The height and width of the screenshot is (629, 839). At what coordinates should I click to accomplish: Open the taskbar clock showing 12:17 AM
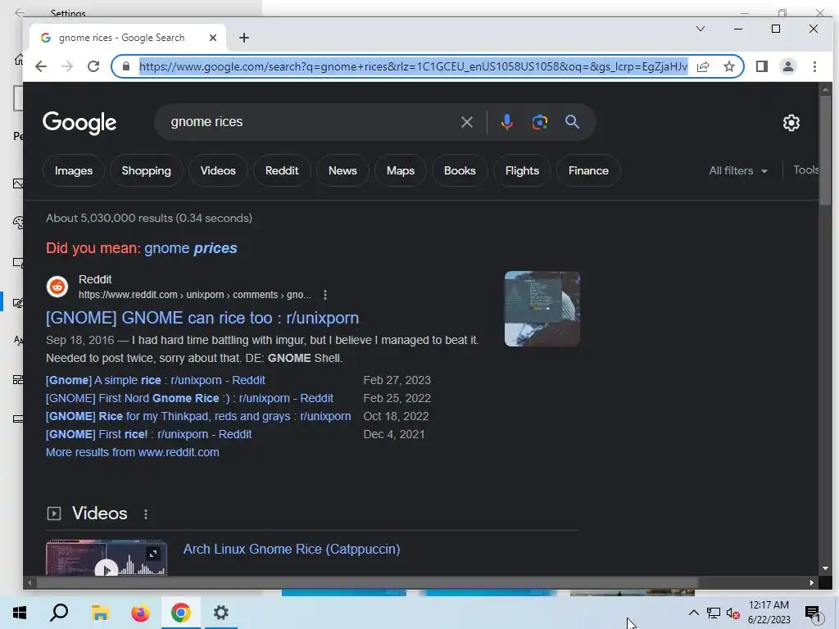click(769, 613)
